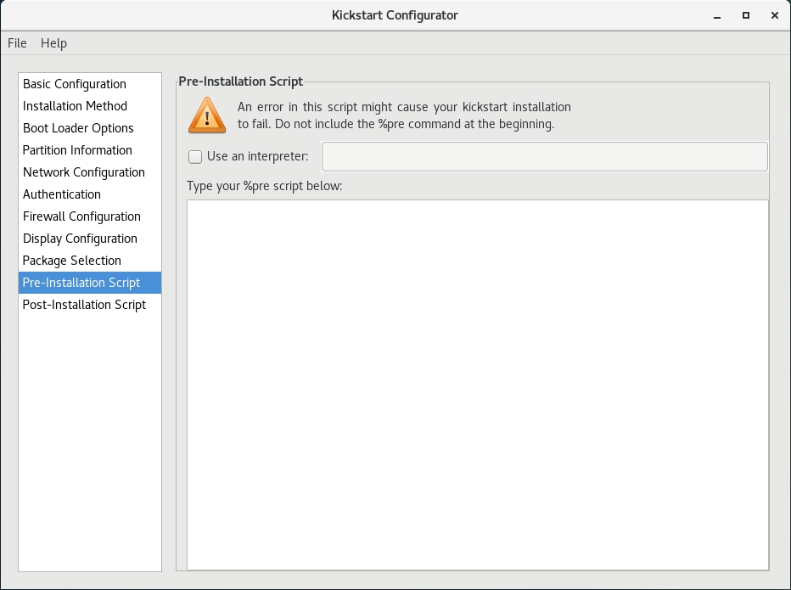Open the Help menu
Screen dimensions: 791x590
point(53,43)
